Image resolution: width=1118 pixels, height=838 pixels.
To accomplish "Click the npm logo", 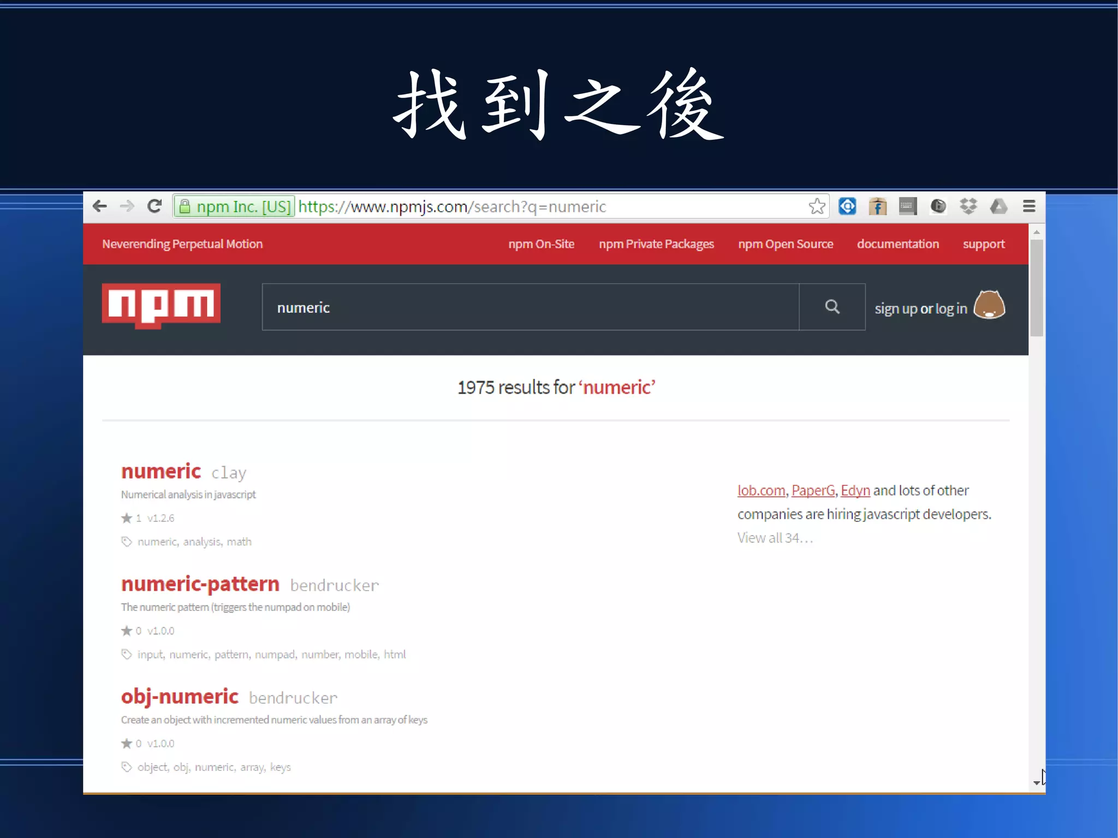I will [161, 306].
